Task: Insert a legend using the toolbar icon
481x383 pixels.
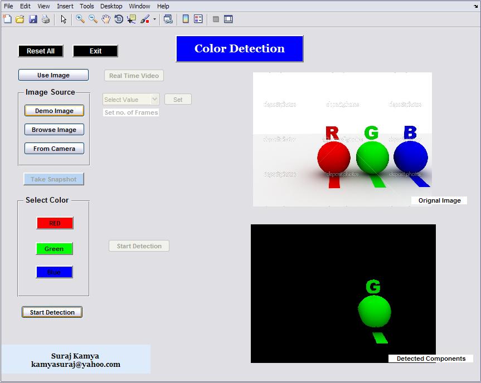Action: [198, 19]
